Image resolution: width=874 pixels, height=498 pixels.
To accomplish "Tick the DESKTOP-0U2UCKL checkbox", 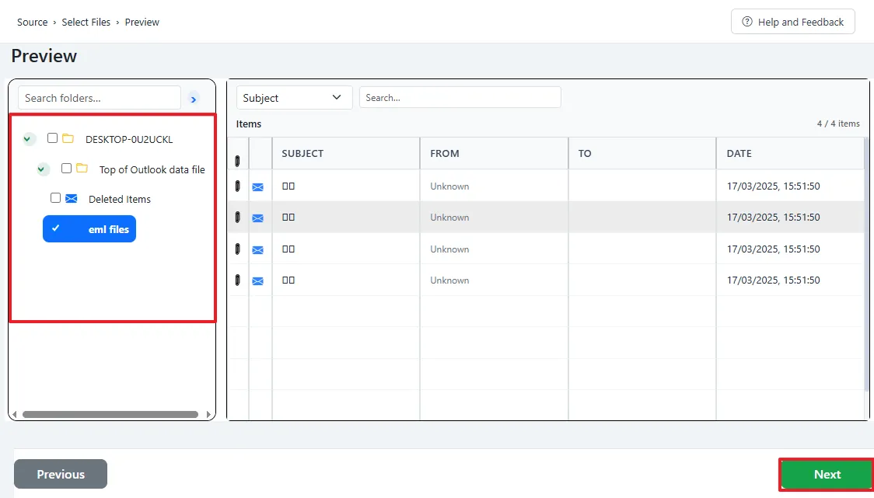I will 52,138.
